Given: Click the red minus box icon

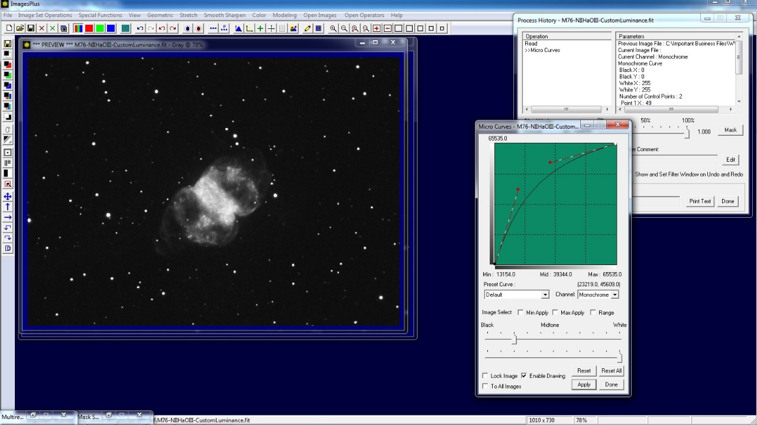Looking at the screenshot, I should 388,28.
